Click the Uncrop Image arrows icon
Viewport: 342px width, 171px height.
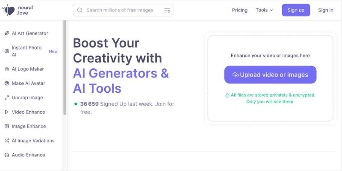[7, 98]
